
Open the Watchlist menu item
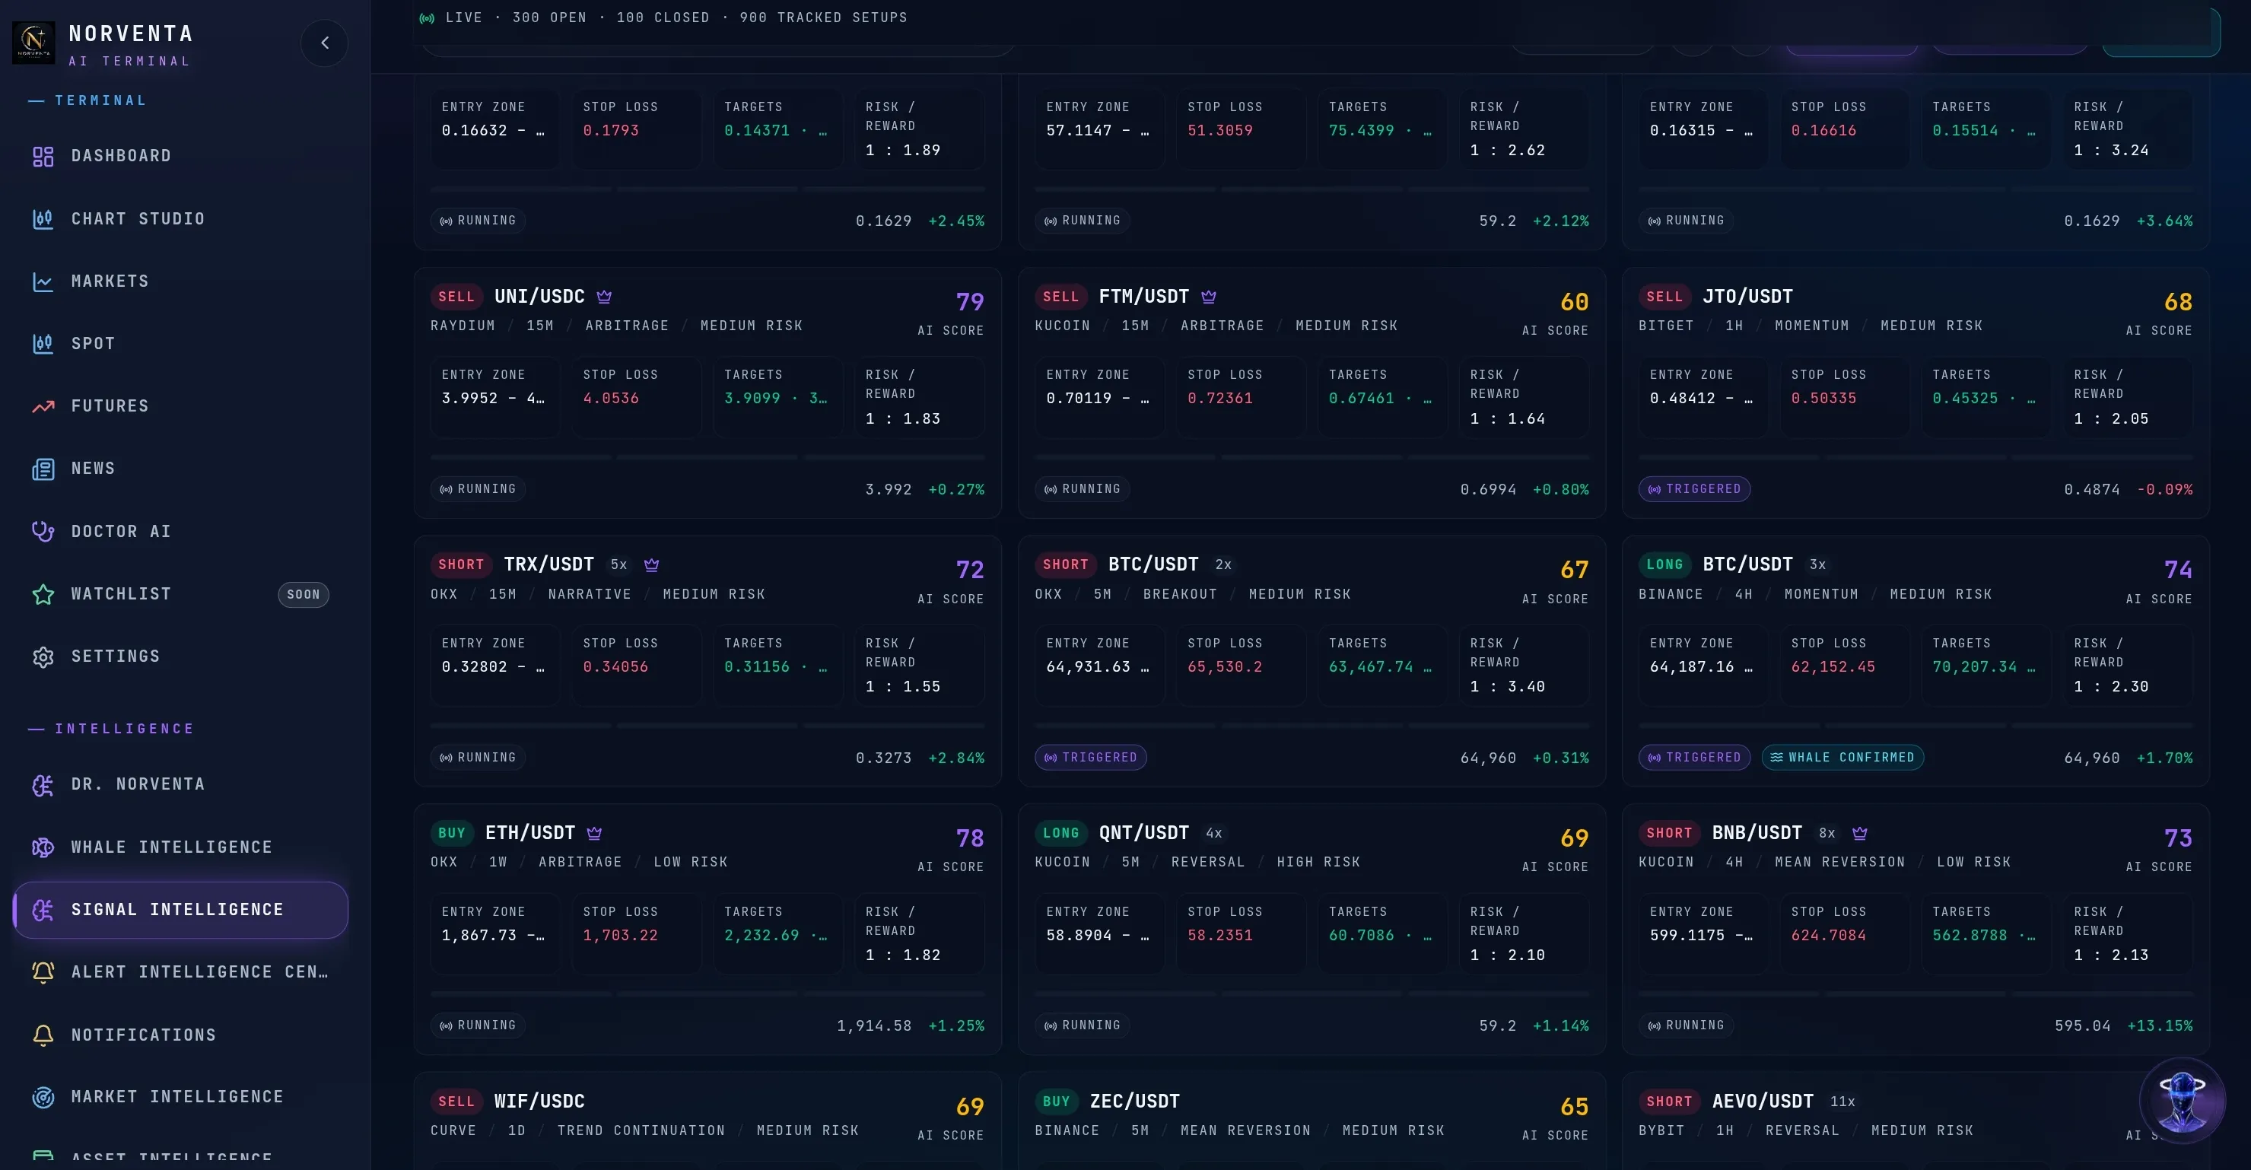pos(180,594)
